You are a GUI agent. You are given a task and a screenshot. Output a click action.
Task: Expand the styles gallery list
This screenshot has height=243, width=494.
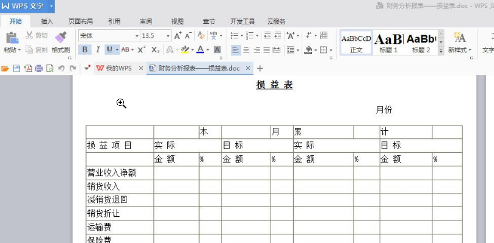(x=441, y=51)
